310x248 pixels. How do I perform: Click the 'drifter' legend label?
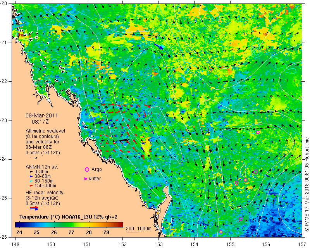point(95,179)
